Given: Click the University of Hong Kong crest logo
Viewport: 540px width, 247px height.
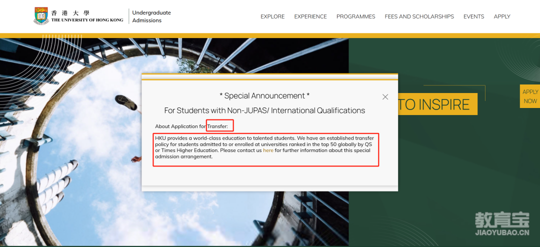Looking at the screenshot, I should coord(41,15).
